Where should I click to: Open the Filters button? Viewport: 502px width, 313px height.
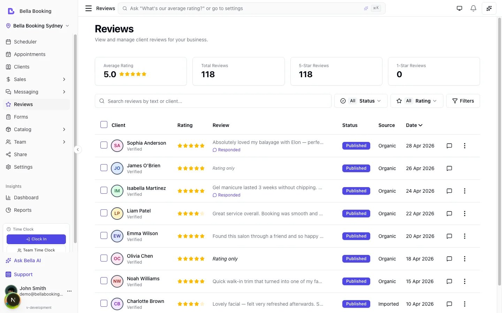(x=463, y=101)
